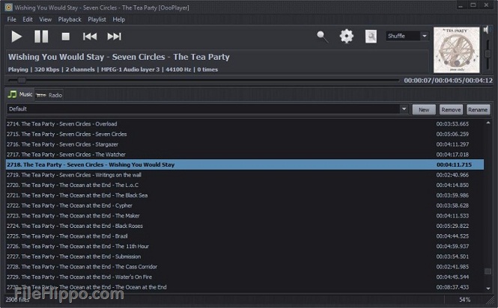Switch to the Music tab
The image size is (498, 308).
pos(20,94)
